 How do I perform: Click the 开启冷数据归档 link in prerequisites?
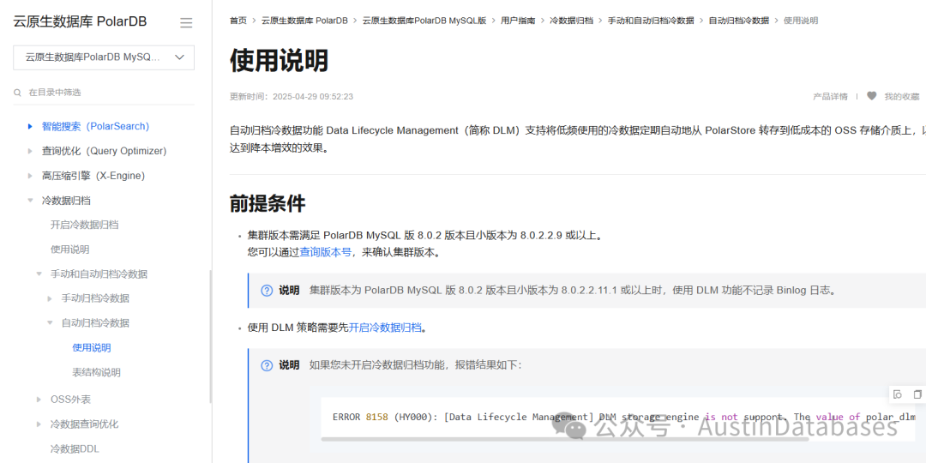[385, 328]
